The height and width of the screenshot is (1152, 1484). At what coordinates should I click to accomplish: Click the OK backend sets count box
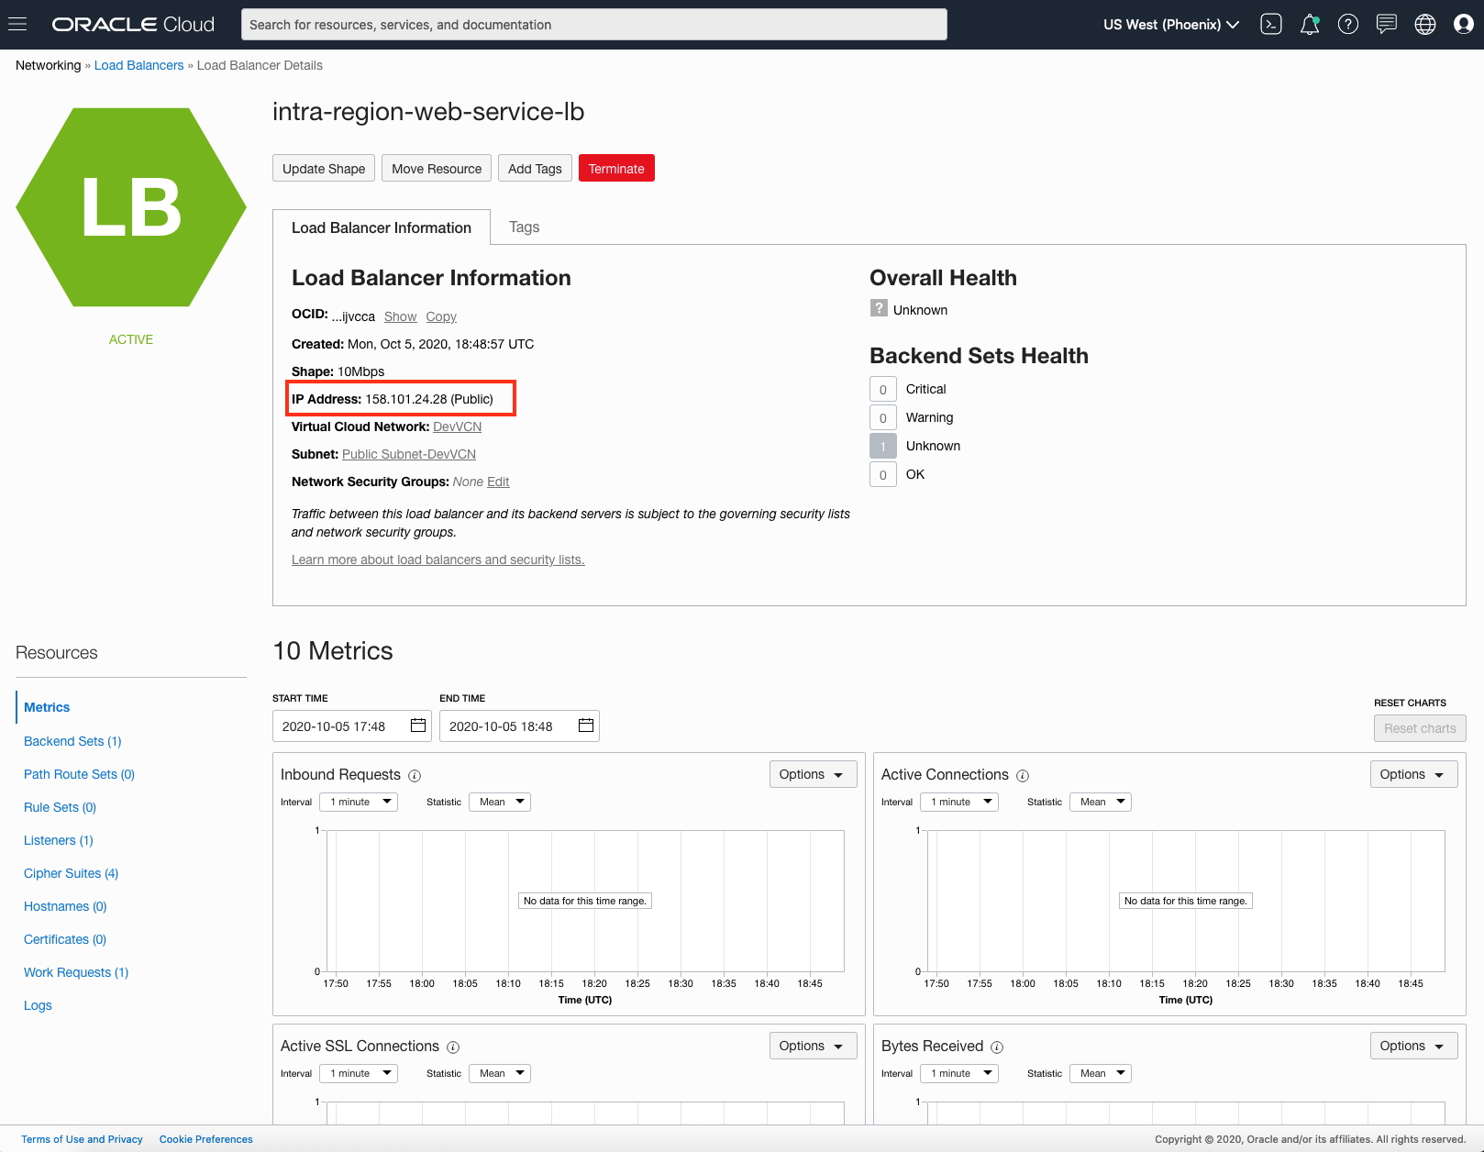tap(883, 474)
